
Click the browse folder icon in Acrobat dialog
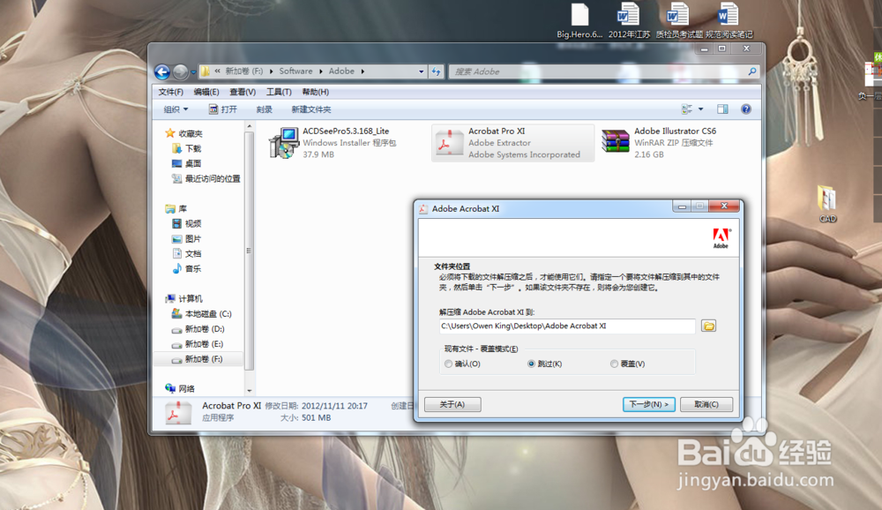tap(709, 326)
